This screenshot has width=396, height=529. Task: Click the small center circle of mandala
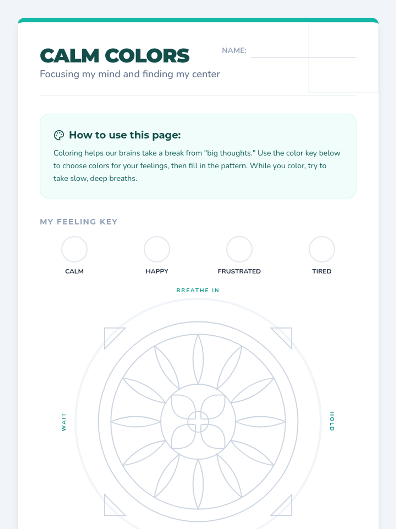tap(198, 422)
